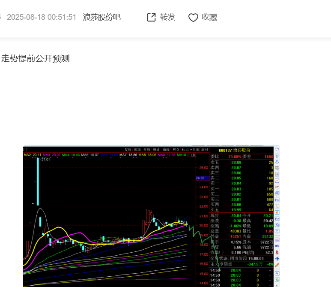Open F10 in the chart toolbar
331x287 pixels.
click(x=176, y=150)
